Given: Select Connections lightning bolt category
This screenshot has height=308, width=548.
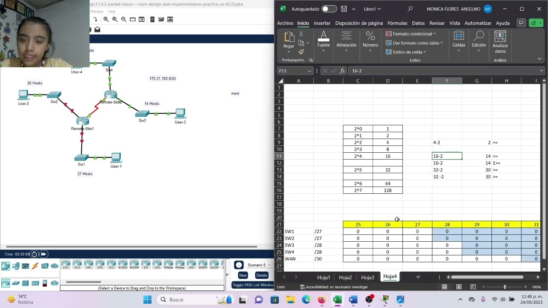Looking at the screenshot, I should 35,266.
